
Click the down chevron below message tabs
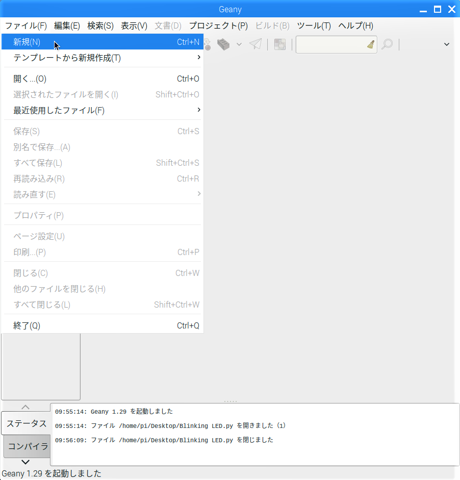point(25,462)
